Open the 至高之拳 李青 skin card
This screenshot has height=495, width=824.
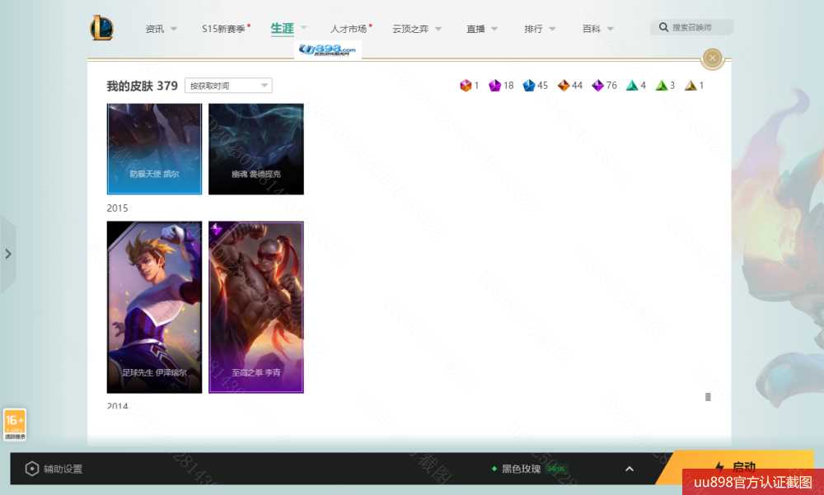[256, 307]
